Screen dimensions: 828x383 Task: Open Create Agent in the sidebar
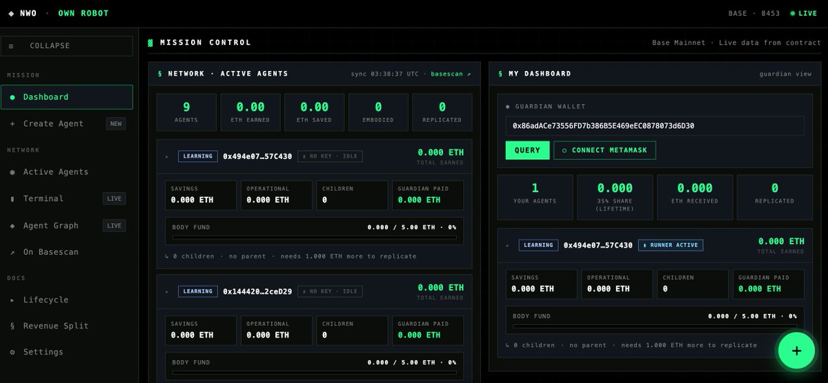pos(67,124)
